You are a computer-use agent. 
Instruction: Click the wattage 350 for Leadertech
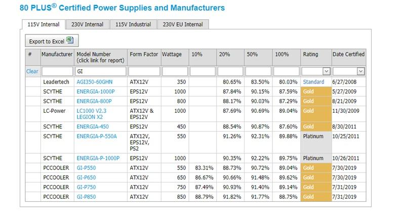(181, 82)
